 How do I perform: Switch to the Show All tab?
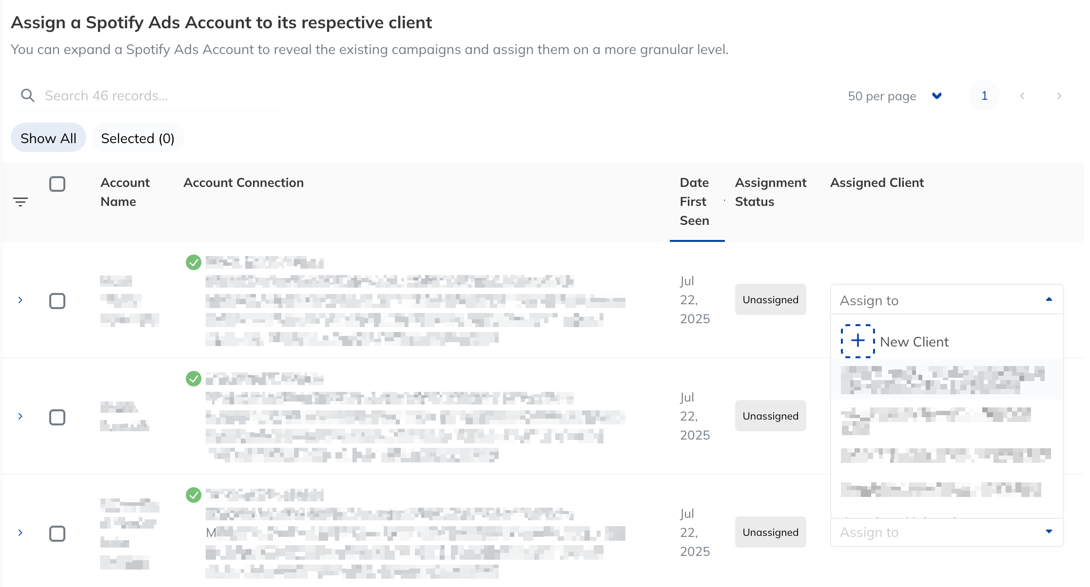(48, 138)
